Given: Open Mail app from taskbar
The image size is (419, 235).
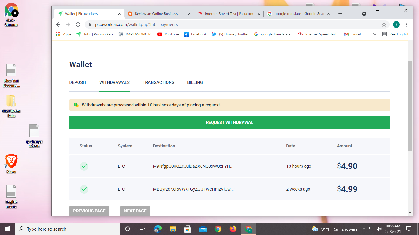Looking at the screenshot, I should [203, 229].
